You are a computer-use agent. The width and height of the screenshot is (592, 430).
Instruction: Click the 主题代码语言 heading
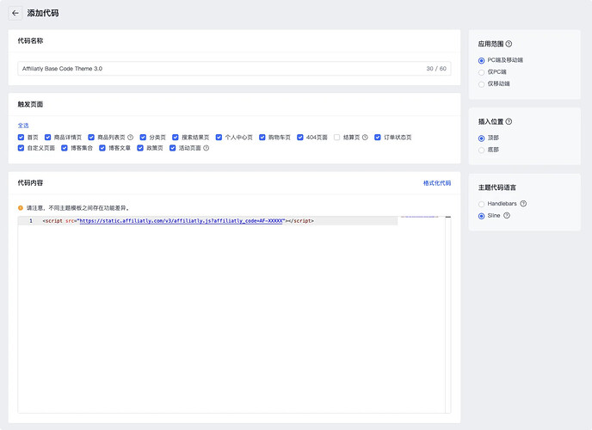(496, 187)
